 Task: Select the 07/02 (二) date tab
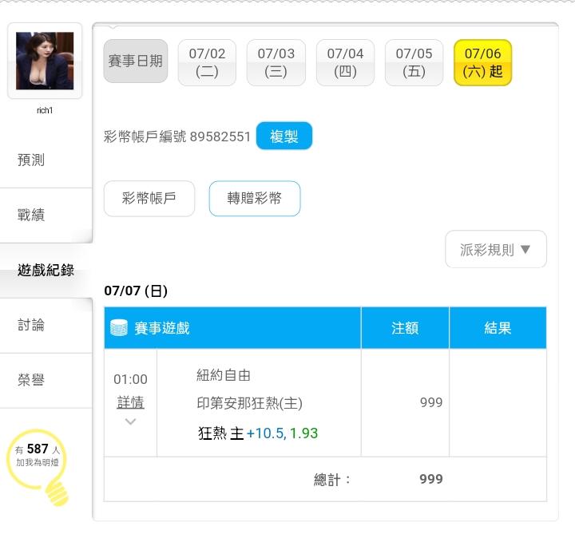coord(207,63)
